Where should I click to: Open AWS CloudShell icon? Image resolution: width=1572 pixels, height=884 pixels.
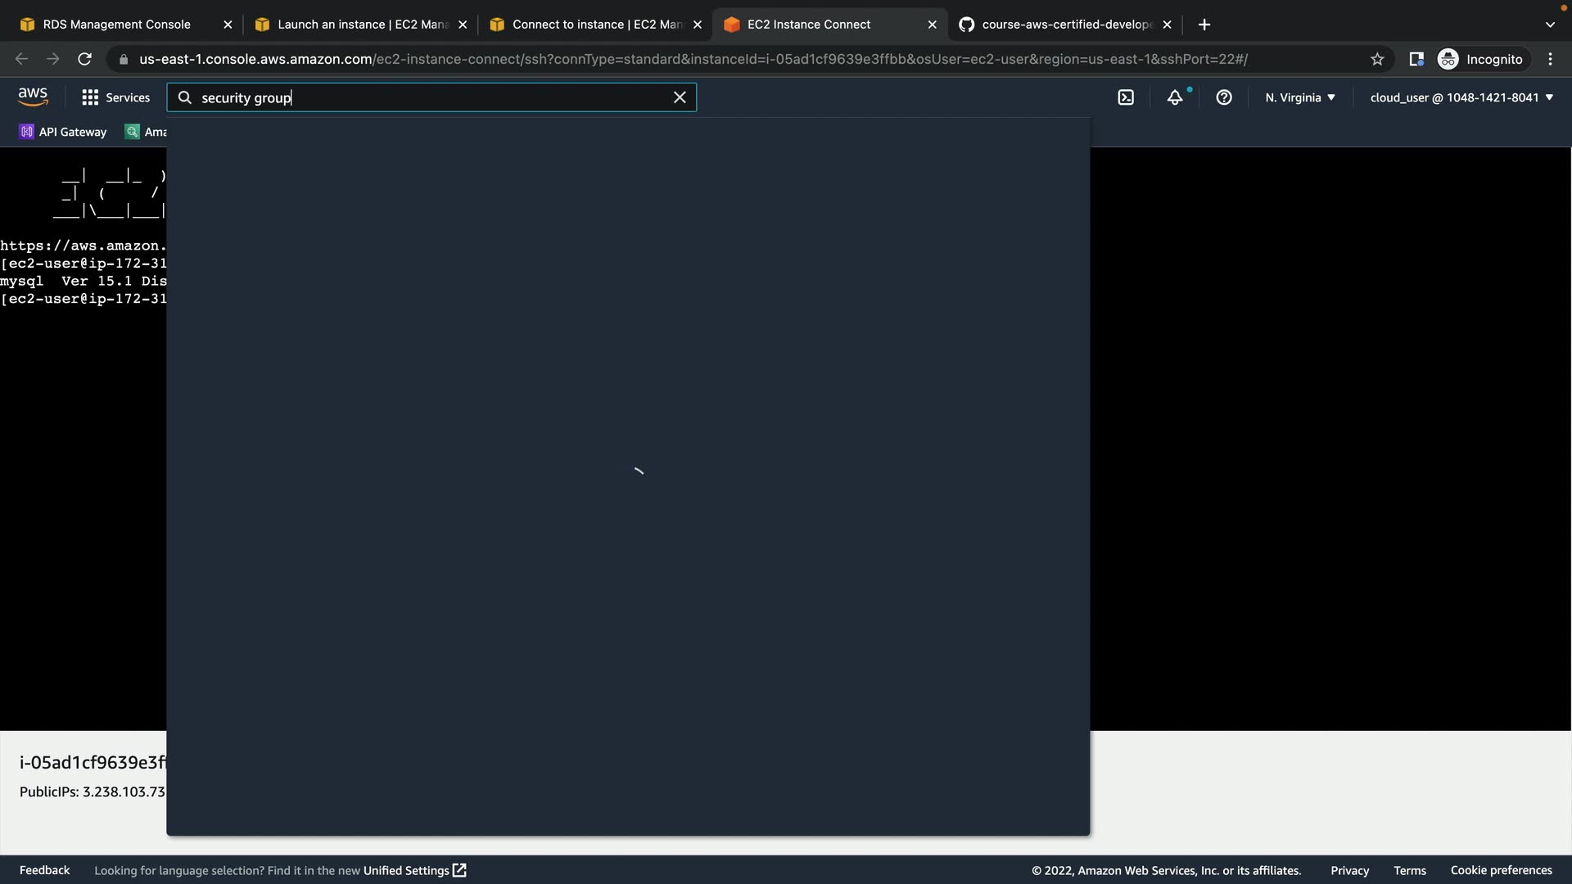[x=1126, y=97]
